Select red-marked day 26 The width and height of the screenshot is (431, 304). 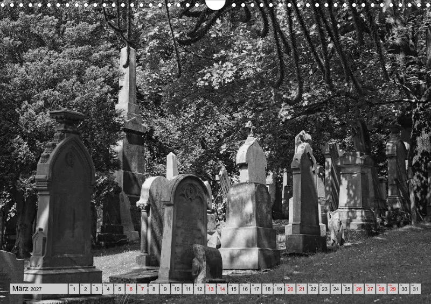pyautogui.click(x=358, y=289)
